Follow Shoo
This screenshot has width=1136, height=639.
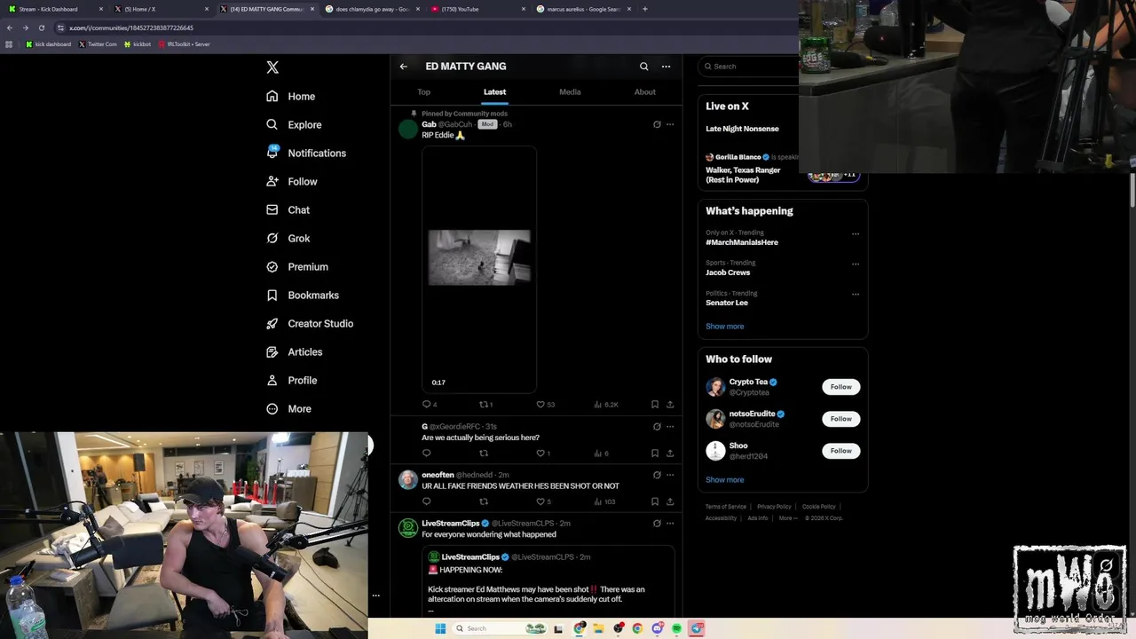tap(841, 451)
